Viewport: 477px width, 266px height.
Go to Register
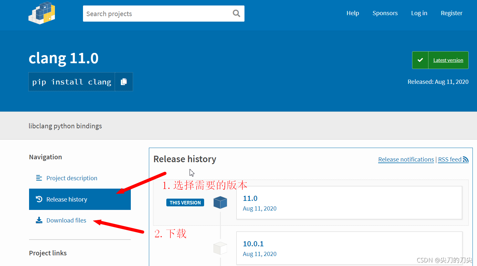[x=451, y=13]
